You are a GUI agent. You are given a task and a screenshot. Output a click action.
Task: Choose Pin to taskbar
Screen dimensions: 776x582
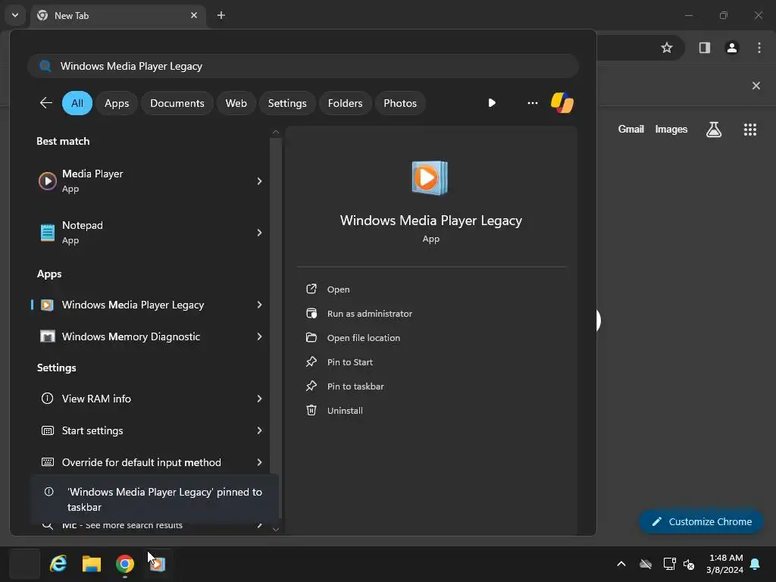(x=355, y=386)
